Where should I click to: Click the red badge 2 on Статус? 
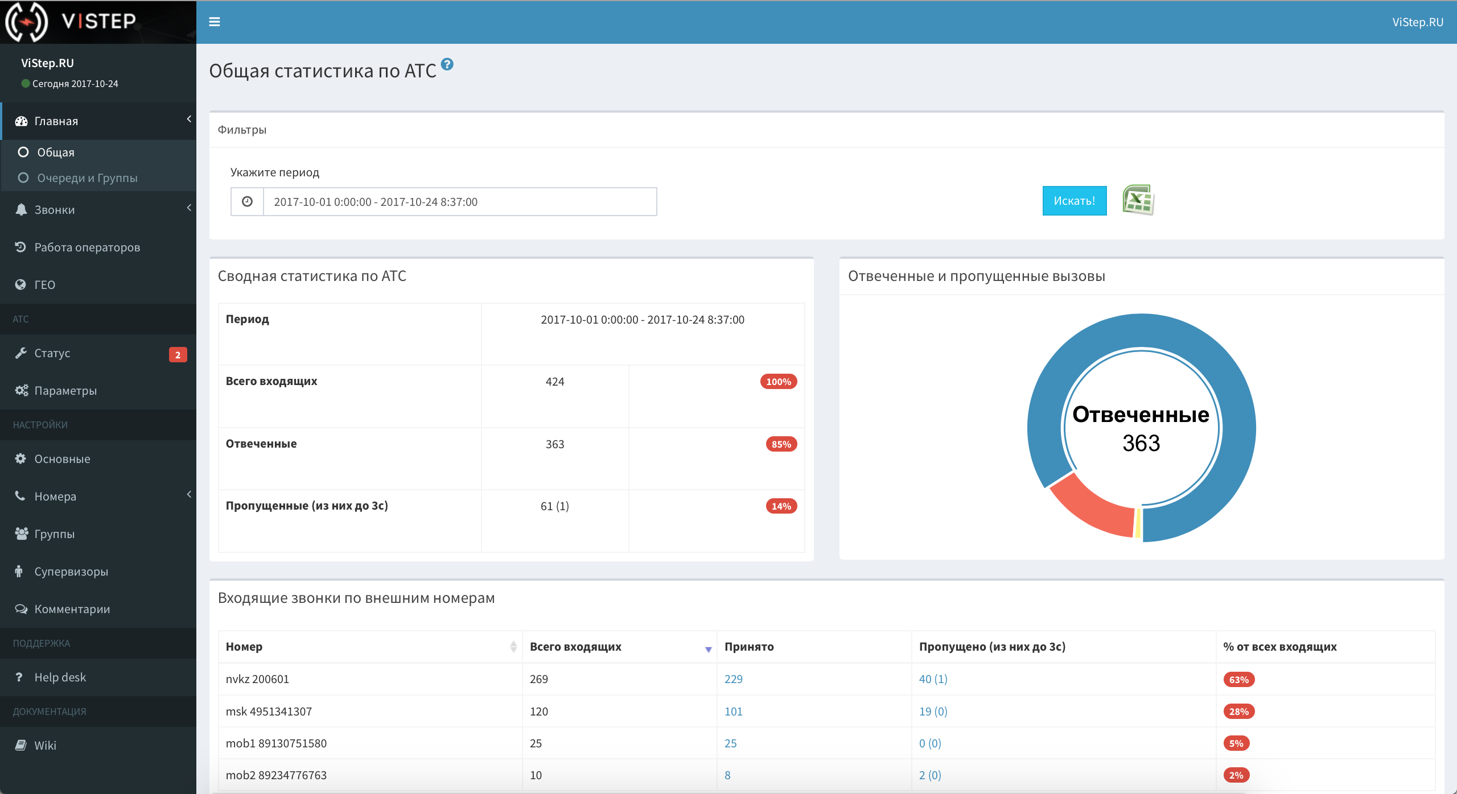point(178,354)
